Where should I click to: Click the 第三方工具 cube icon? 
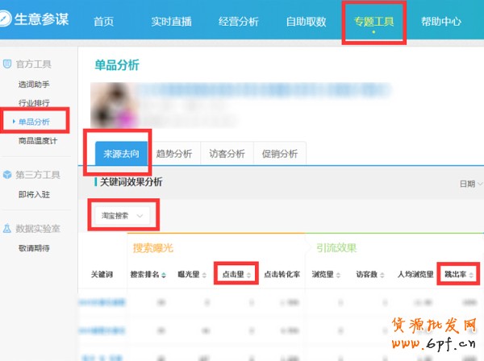(7, 174)
